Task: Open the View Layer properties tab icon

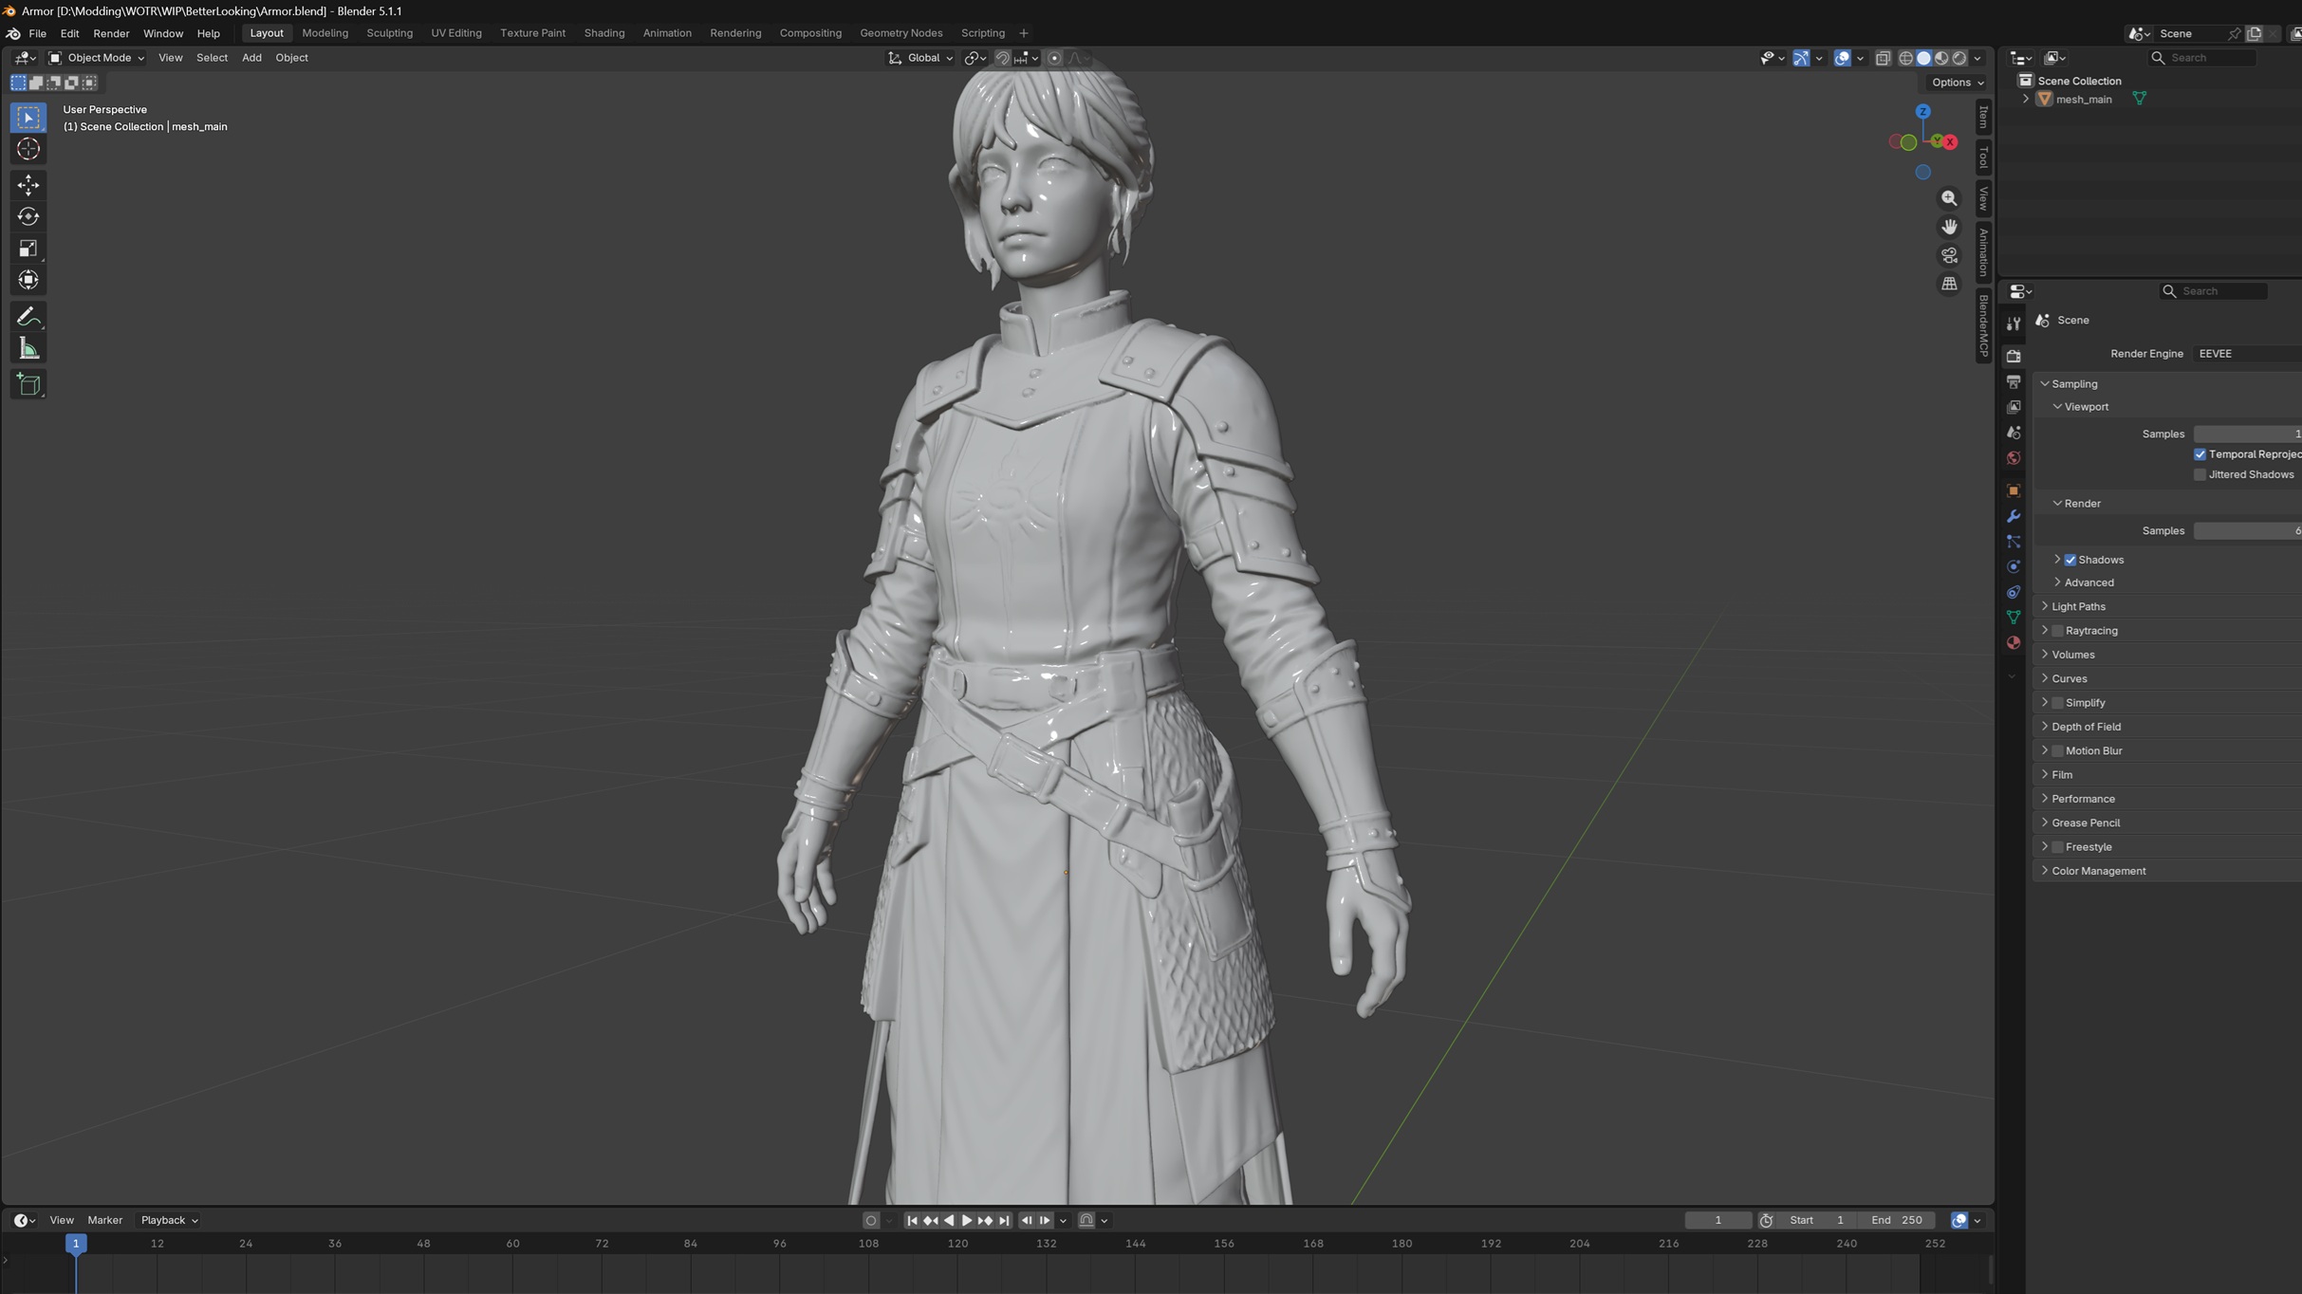Action: tap(2014, 407)
